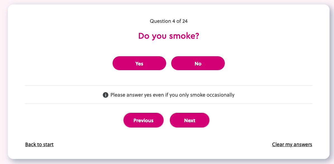Click the divider line below the hint

tap(169, 104)
